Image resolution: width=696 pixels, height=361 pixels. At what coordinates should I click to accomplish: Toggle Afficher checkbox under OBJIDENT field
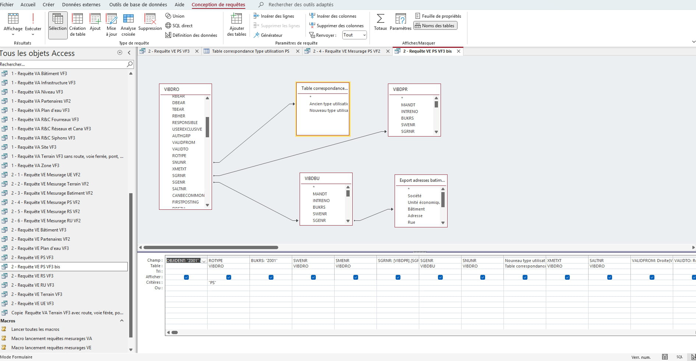(x=186, y=277)
